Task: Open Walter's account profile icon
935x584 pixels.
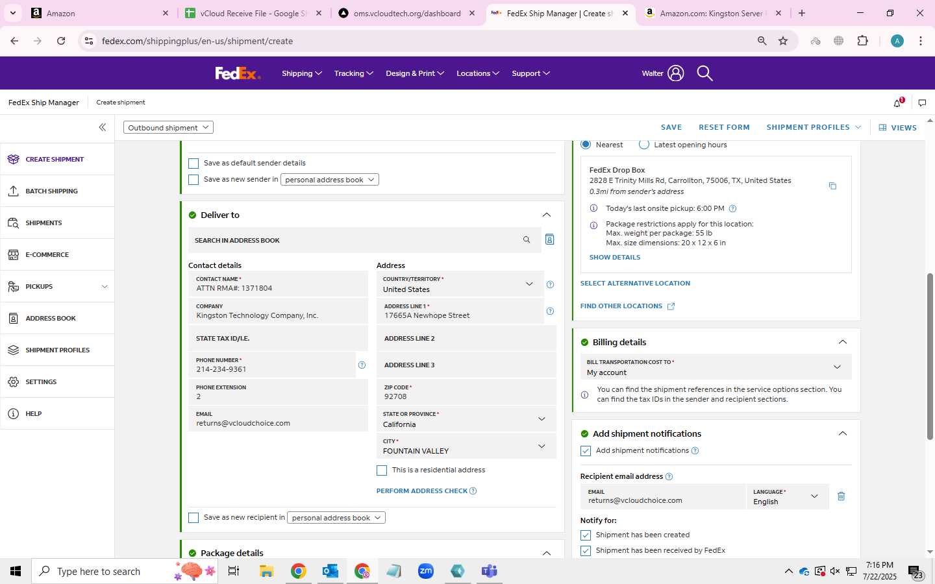Action: pos(675,73)
